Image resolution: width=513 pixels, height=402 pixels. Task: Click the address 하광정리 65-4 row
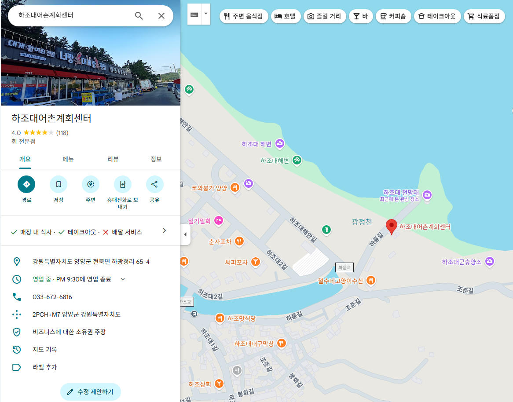91,262
